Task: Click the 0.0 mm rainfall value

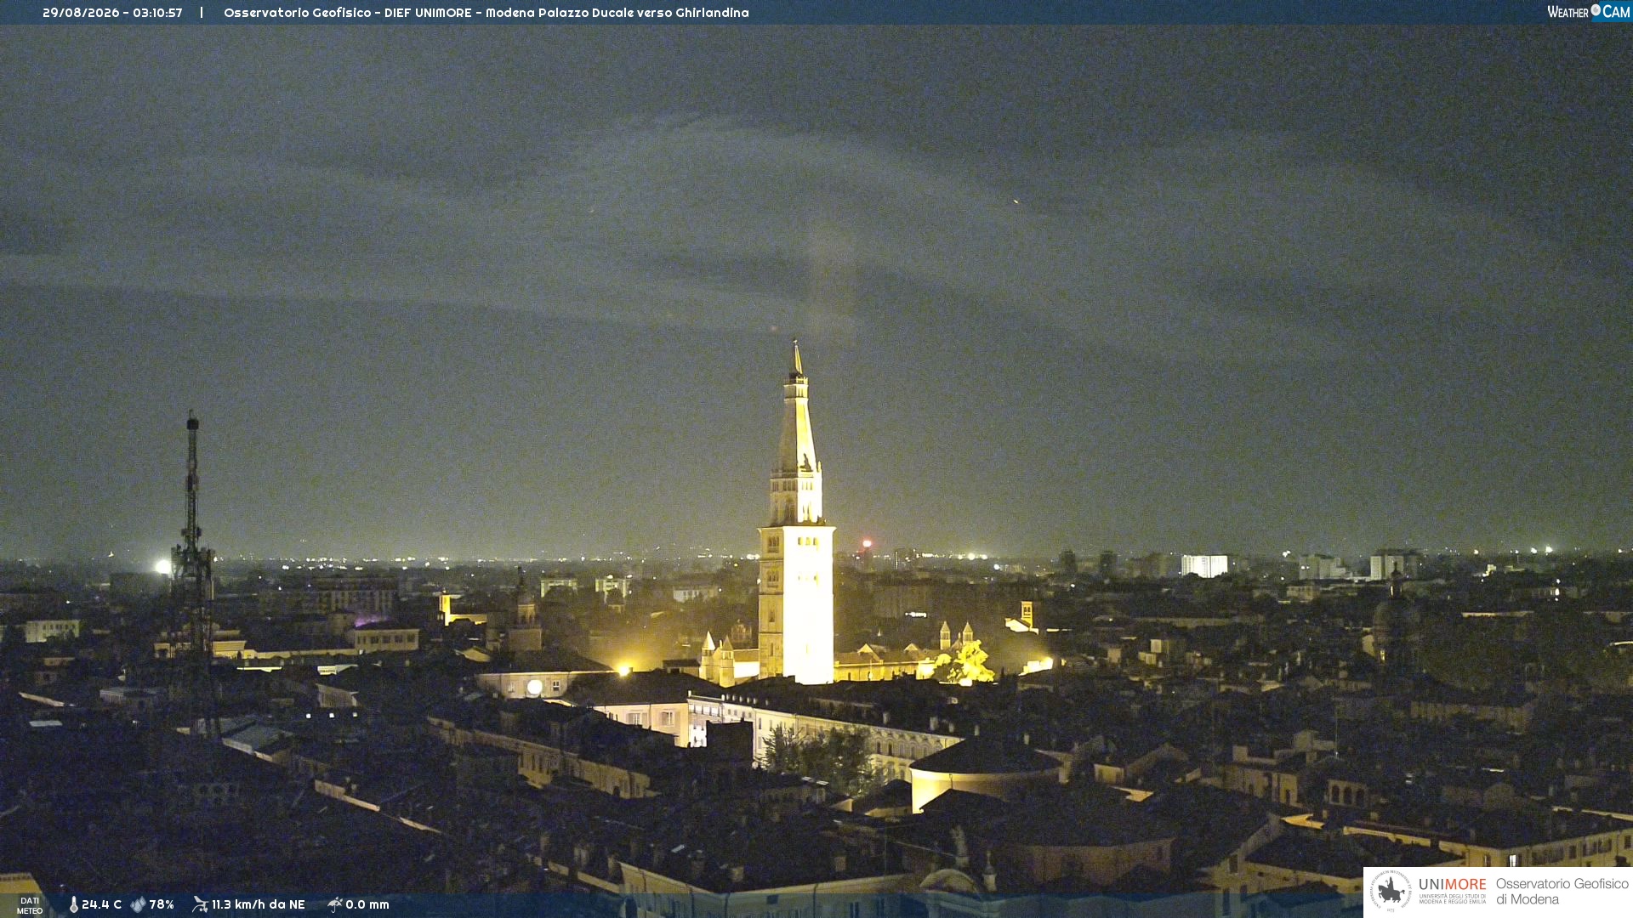Action: 367,904
